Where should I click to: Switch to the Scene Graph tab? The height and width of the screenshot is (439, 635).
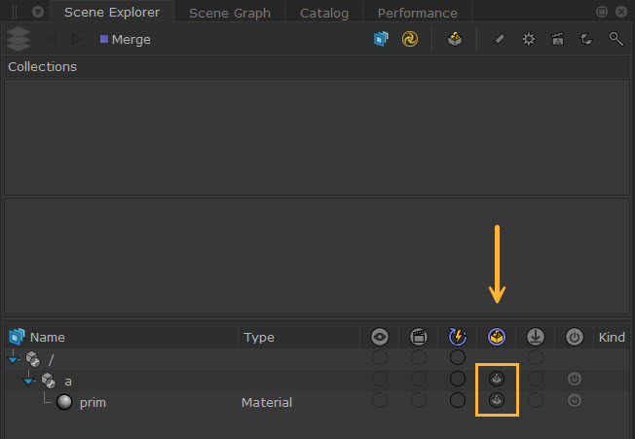tap(230, 13)
